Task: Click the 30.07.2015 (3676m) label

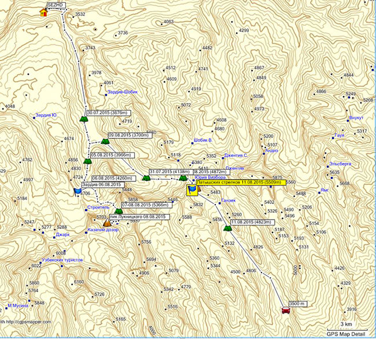Action: tap(109, 112)
